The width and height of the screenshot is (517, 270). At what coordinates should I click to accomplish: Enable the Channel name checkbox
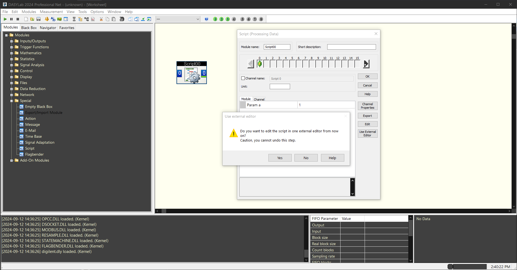click(x=243, y=78)
